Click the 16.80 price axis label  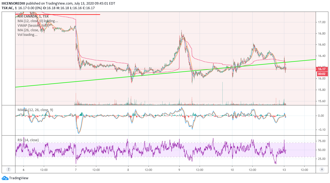322,33
